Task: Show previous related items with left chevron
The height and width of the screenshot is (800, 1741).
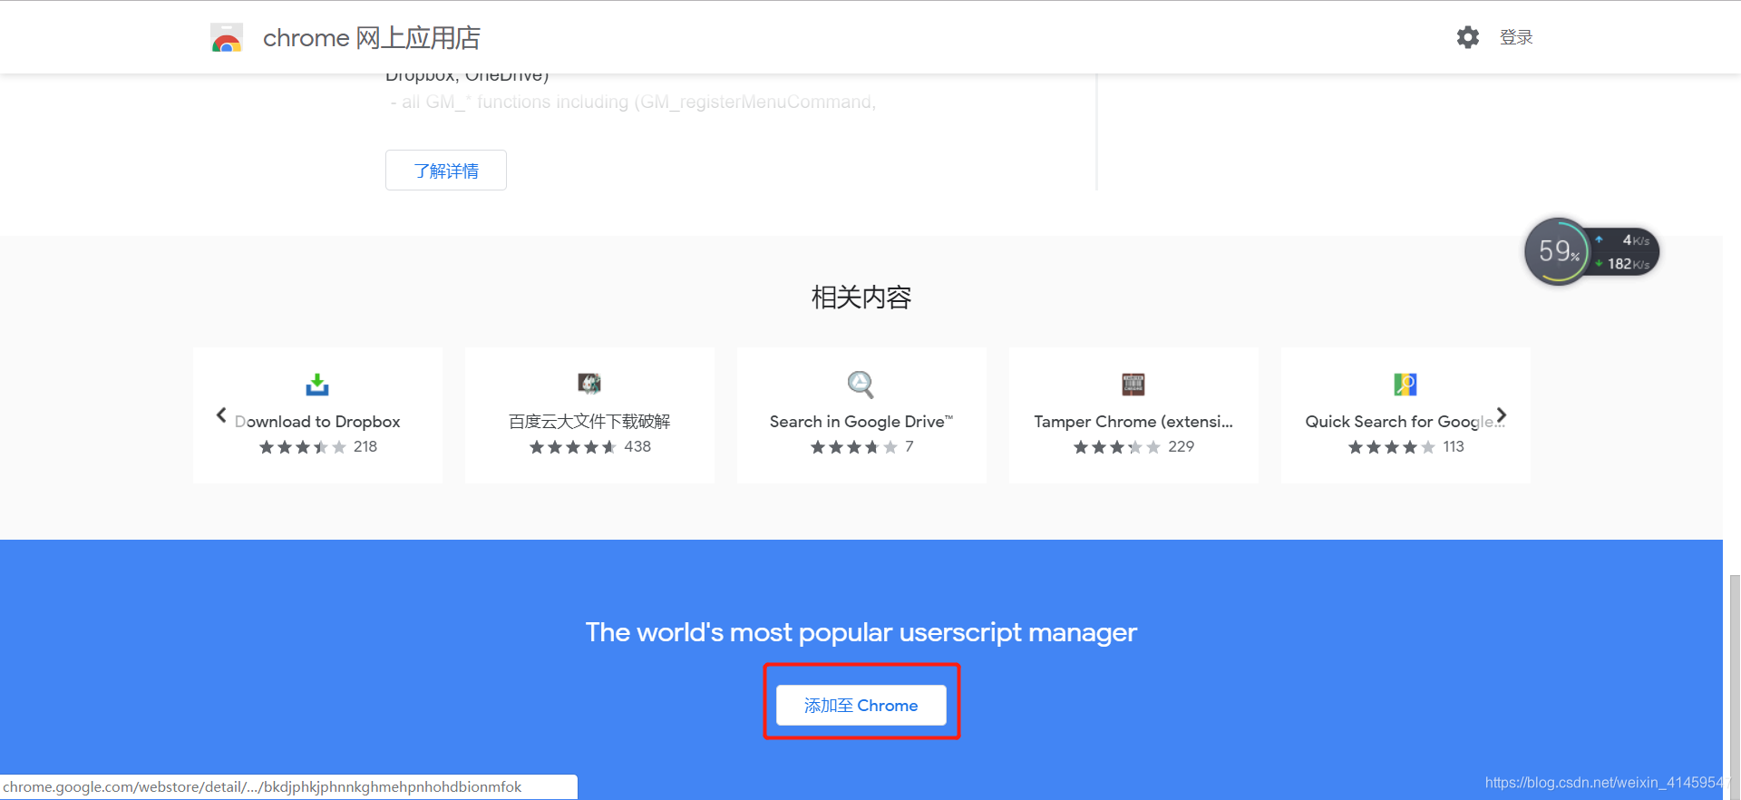Action: tap(221, 415)
